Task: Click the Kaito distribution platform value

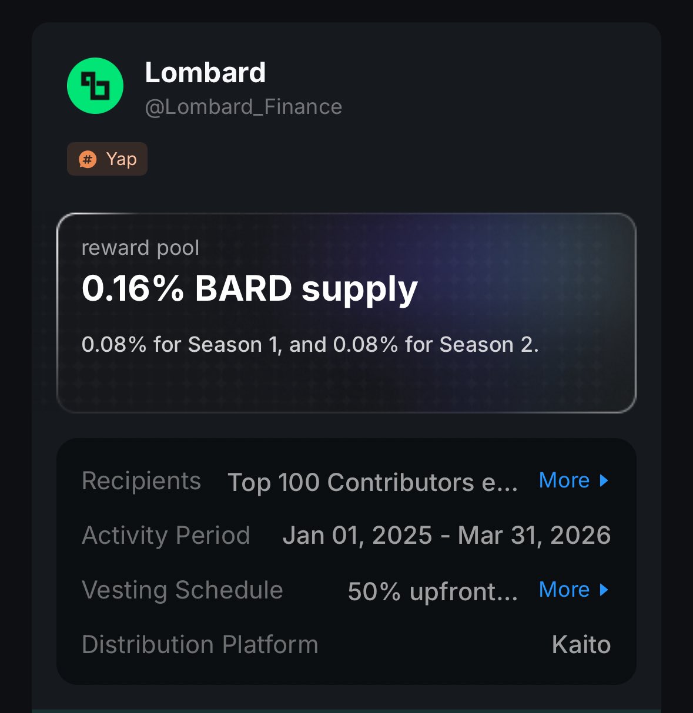Action: tap(581, 645)
